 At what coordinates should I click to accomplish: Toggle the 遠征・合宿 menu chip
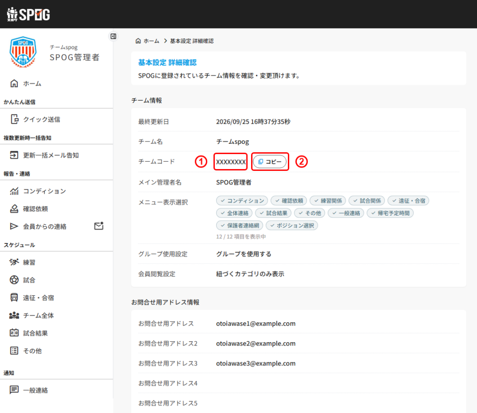click(408, 201)
